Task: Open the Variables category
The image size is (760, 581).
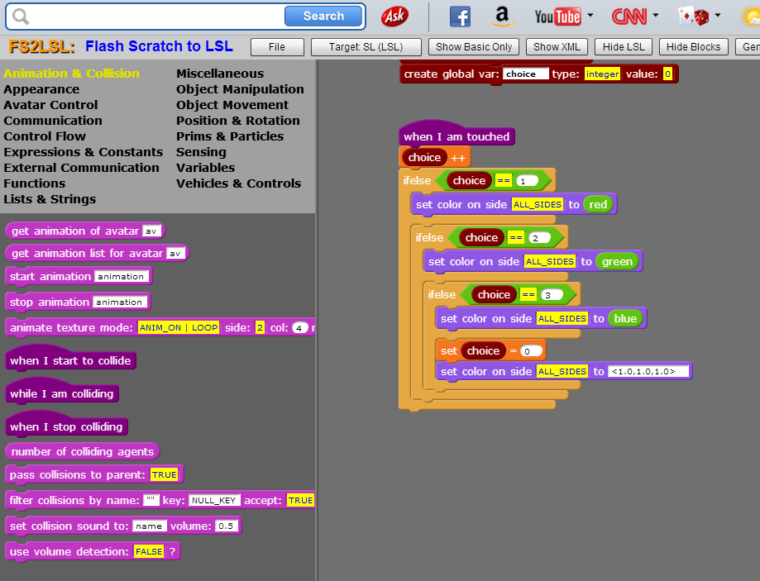Action: click(206, 168)
